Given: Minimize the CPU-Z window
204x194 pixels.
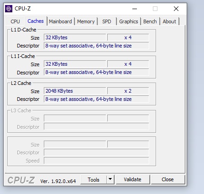Looking at the screenshot, I should pos(135,9).
